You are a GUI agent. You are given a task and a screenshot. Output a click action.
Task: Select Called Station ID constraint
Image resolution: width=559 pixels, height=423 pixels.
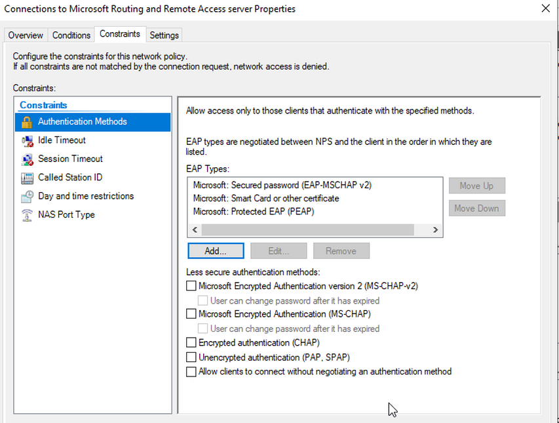tap(92, 178)
